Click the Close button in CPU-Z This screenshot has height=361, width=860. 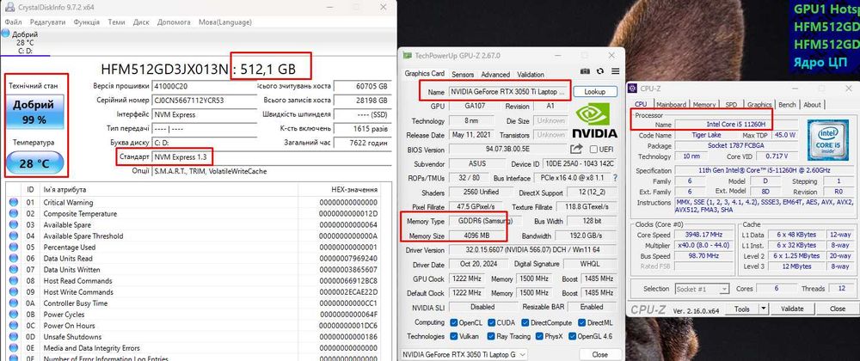pyautogui.click(x=838, y=309)
